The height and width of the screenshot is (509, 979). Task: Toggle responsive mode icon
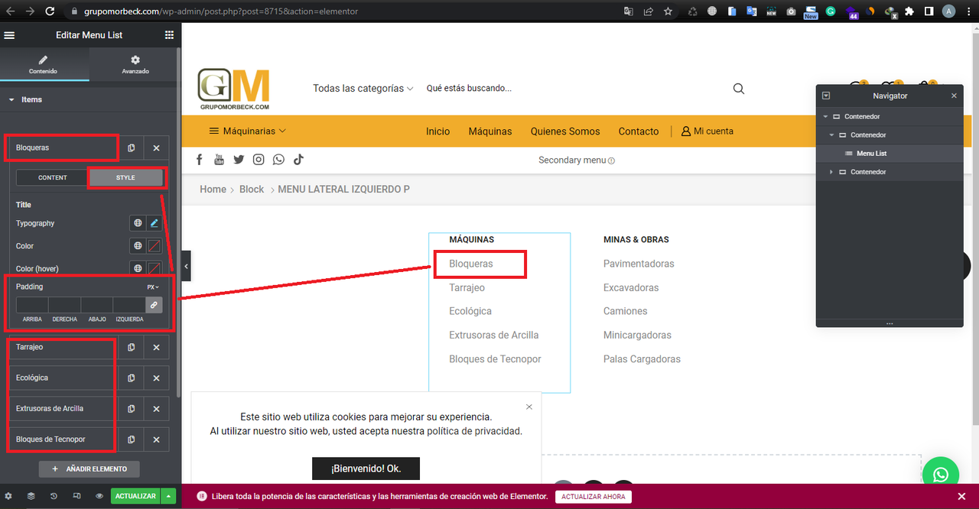(76, 496)
